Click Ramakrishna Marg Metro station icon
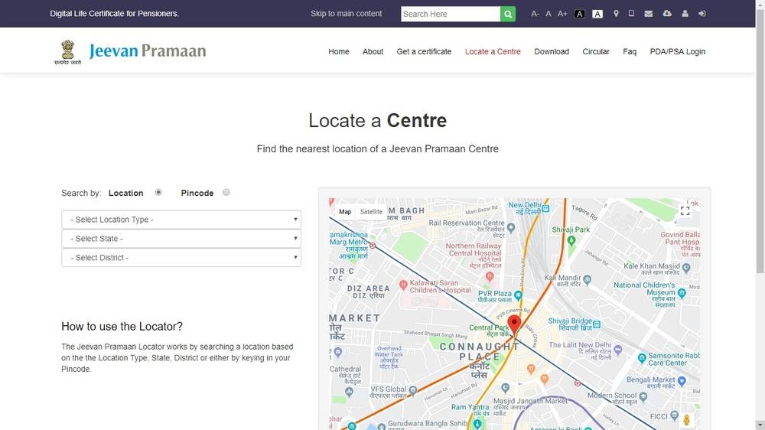Viewport: 765px width, 430px height. point(373,246)
